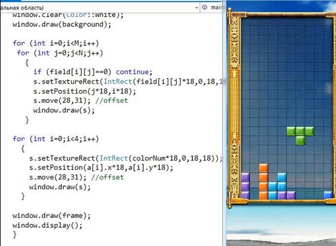
Task: Click the "continue" keyword in the code
Action: 132,72
